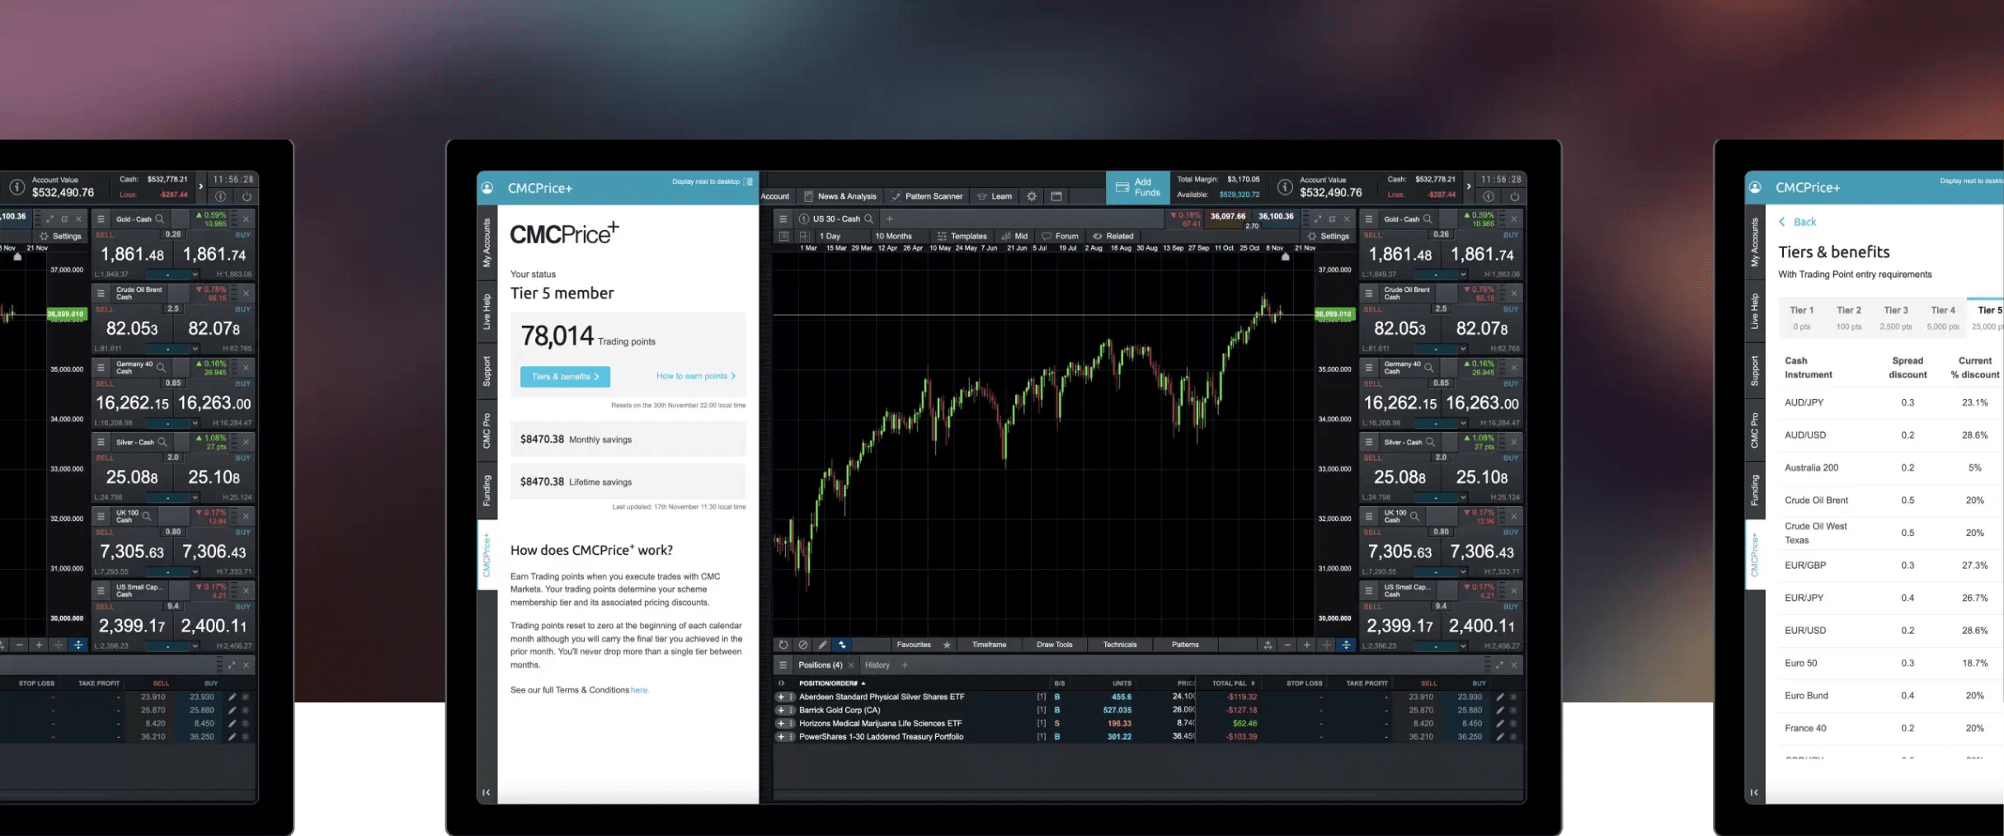Click the user profile icon beside CMCPrice+ header
2004x836 pixels.
point(487,188)
